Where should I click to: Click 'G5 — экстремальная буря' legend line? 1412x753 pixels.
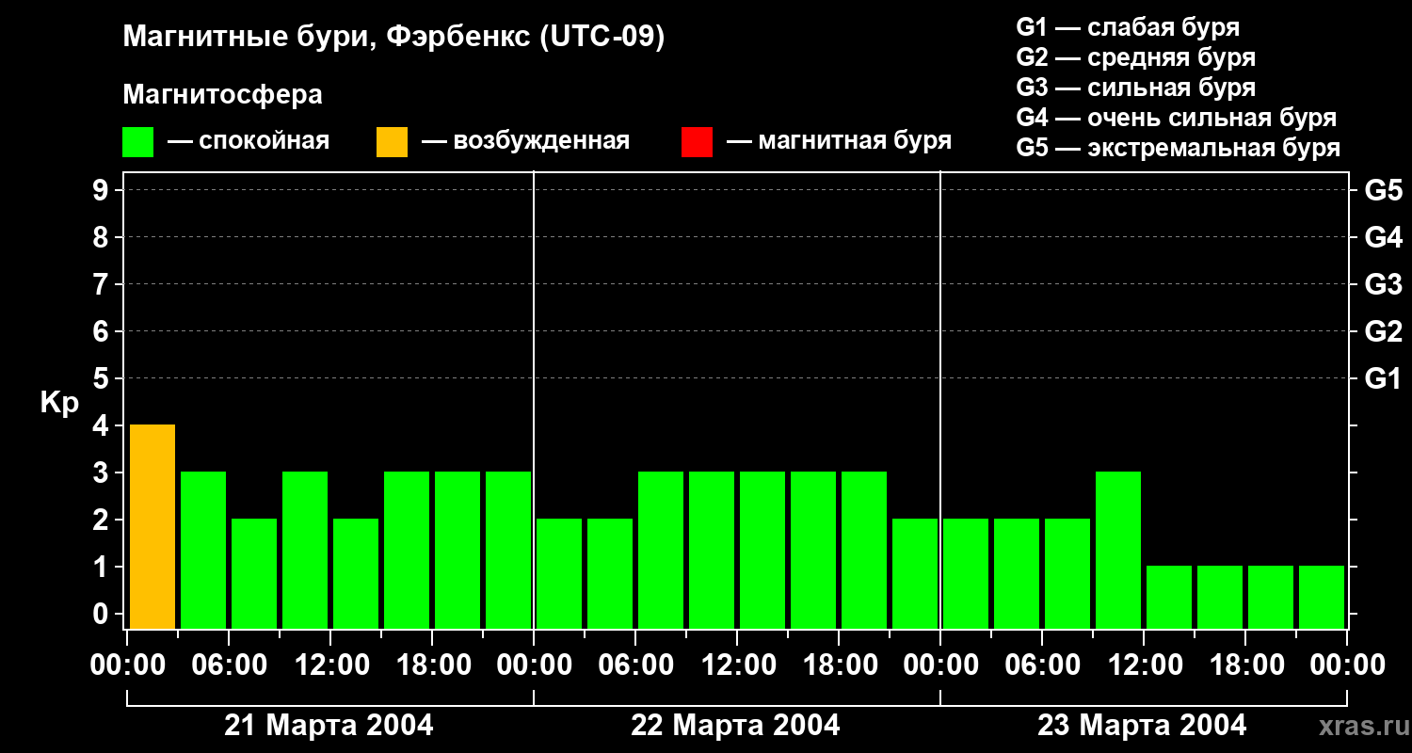click(x=1178, y=148)
